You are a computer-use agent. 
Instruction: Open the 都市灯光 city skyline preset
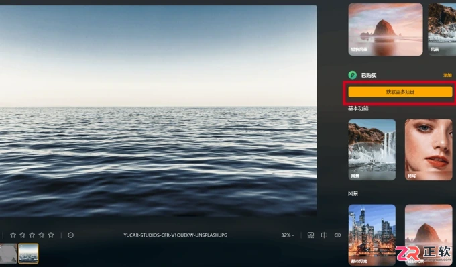click(372, 235)
